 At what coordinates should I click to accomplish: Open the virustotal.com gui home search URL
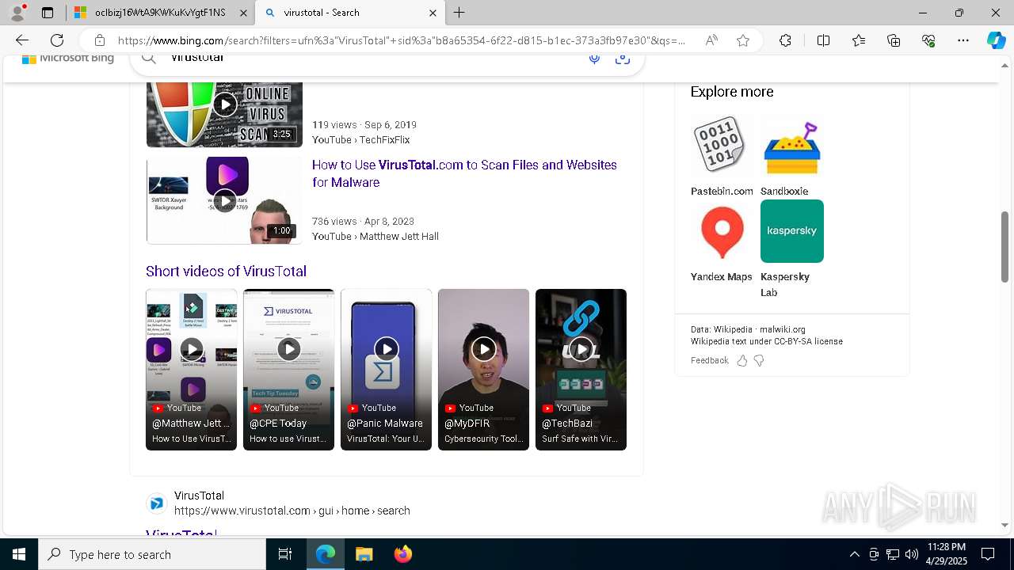[292, 511]
